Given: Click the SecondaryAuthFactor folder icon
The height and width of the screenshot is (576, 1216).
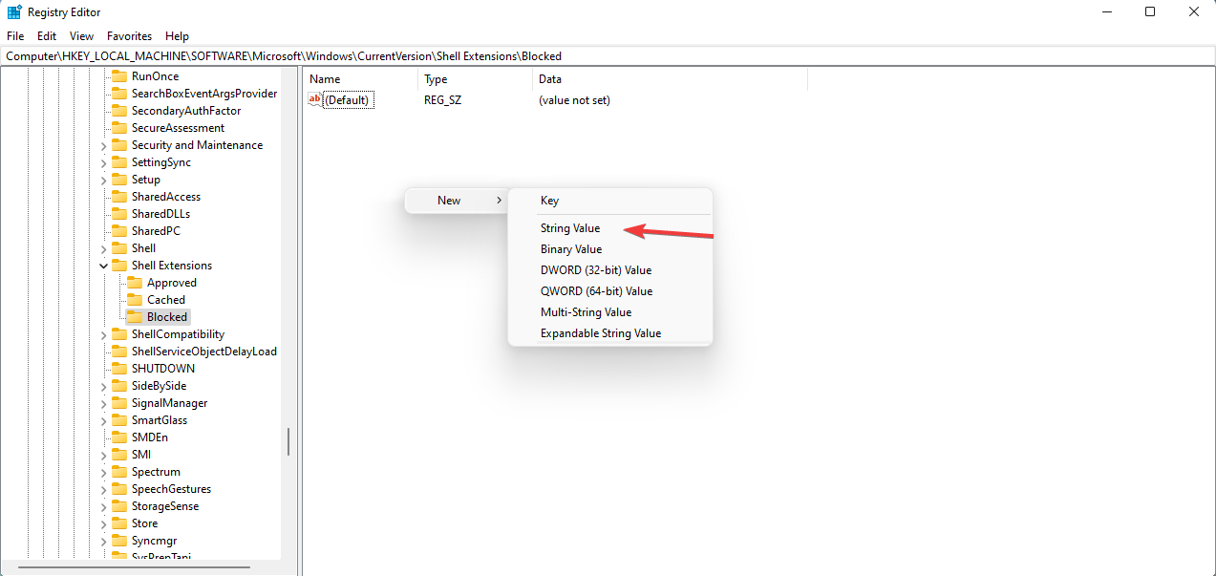Looking at the screenshot, I should click(x=119, y=111).
